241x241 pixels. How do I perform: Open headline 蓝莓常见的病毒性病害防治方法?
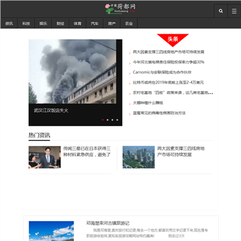(x=159, y=113)
